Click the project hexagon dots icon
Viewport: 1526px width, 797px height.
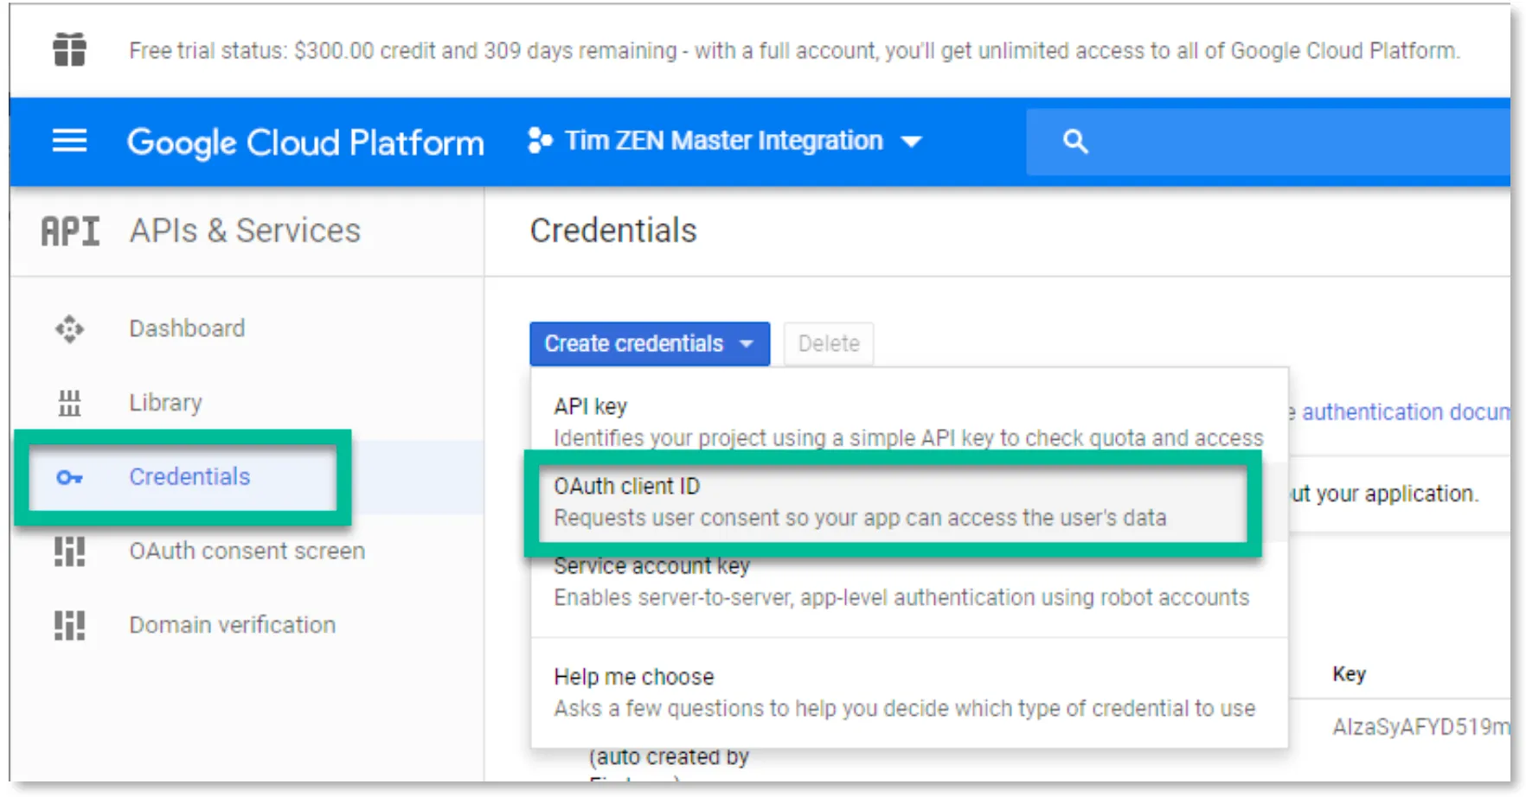tap(540, 140)
